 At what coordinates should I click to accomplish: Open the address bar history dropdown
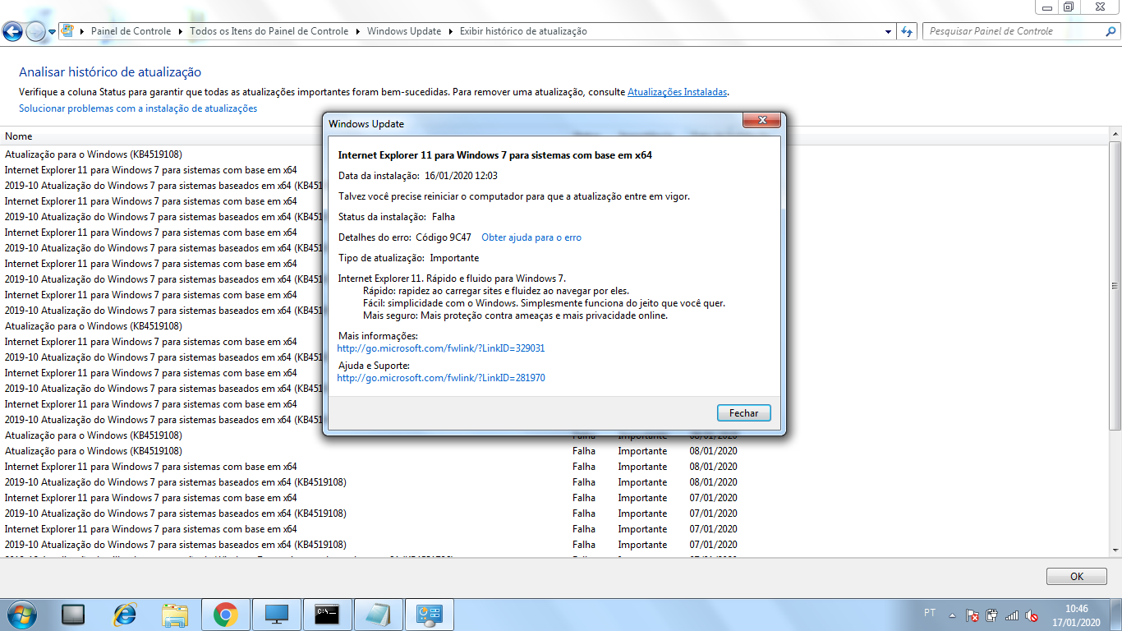pos(889,31)
